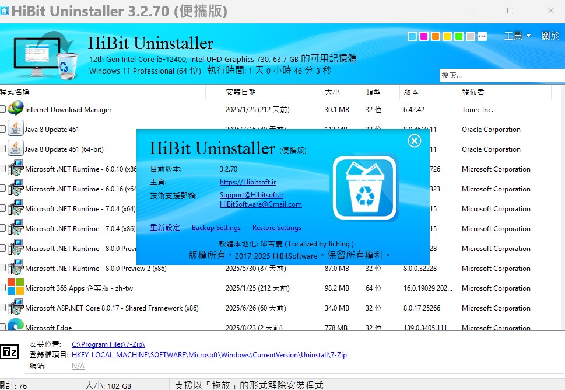Click the HiBit Uninstaller header logo

pos(45,55)
